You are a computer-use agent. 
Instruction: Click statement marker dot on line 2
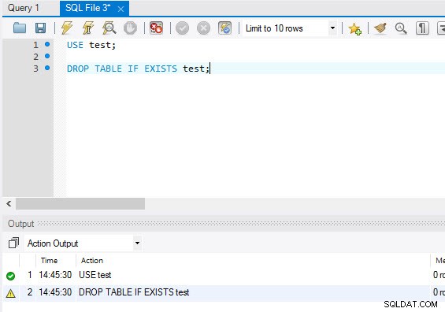click(47, 56)
